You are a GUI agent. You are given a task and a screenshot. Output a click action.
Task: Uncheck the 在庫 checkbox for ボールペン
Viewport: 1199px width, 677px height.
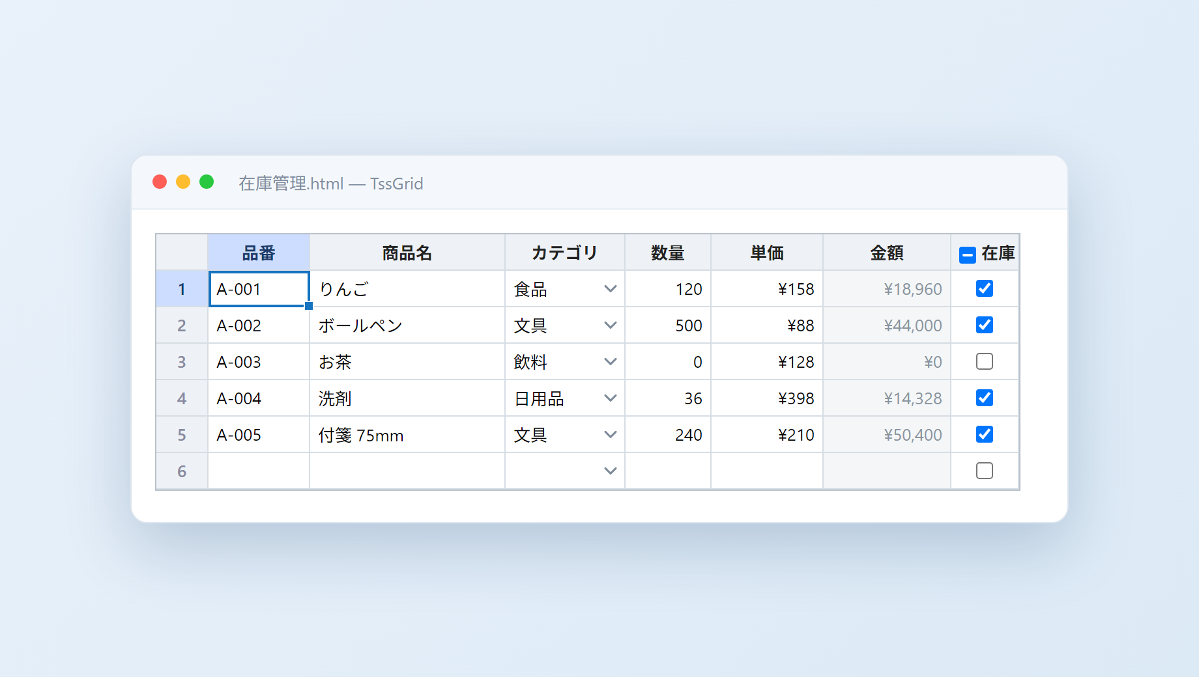pos(985,325)
